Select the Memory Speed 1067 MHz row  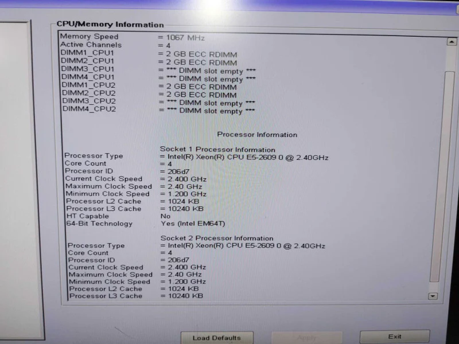(133, 37)
